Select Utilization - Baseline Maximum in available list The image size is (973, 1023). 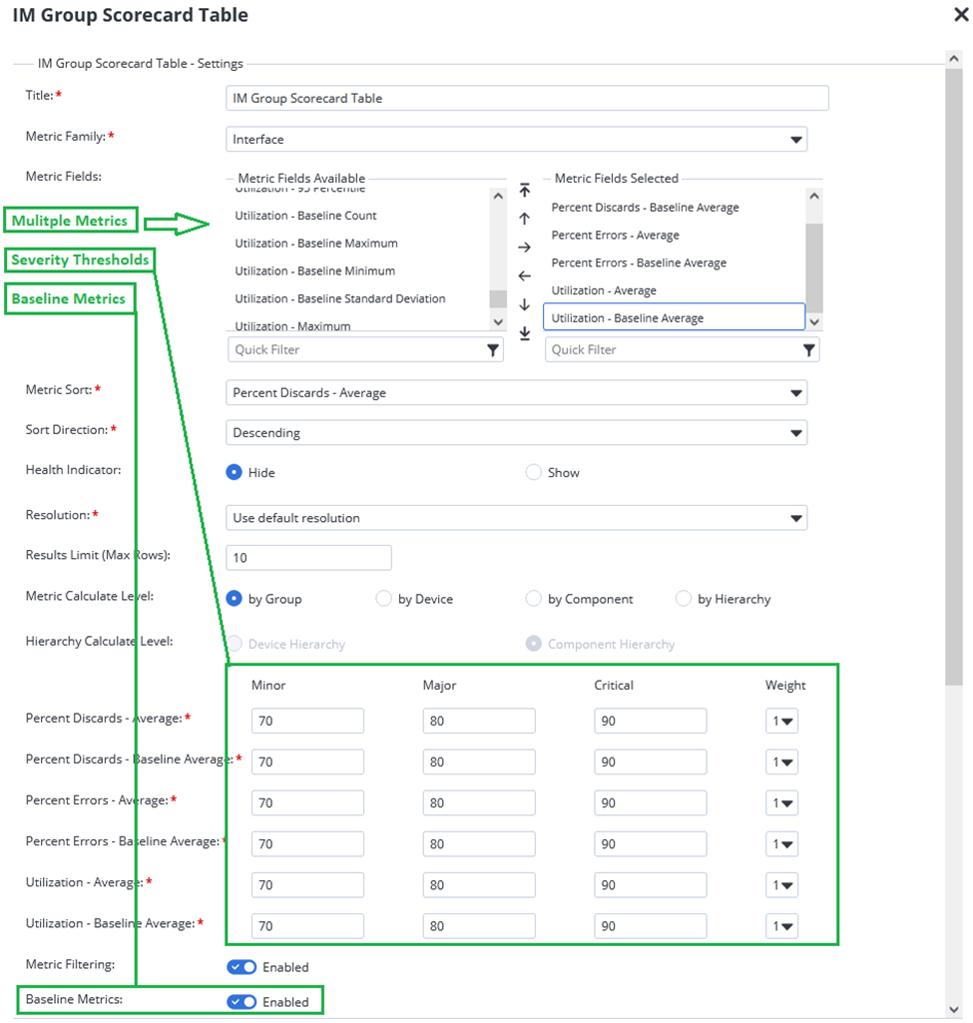pyautogui.click(x=316, y=244)
